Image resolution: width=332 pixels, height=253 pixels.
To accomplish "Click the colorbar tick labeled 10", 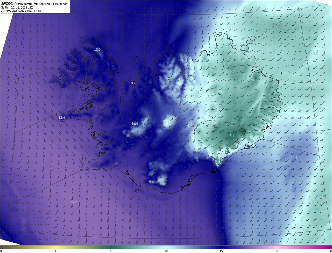I will pos(166,251).
